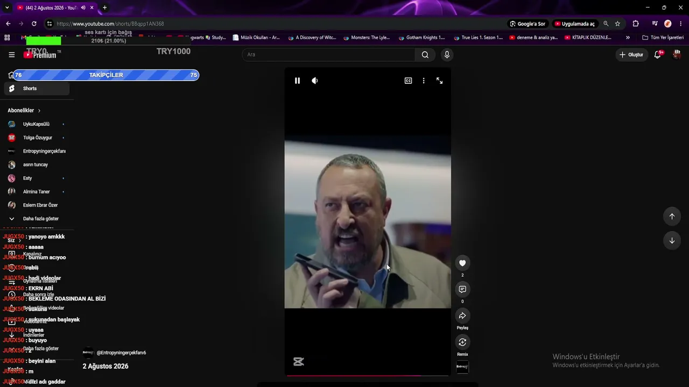The image size is (689, 387).
Task: Open the Chrome profile avatar
Action: click(x=668, y=24)
